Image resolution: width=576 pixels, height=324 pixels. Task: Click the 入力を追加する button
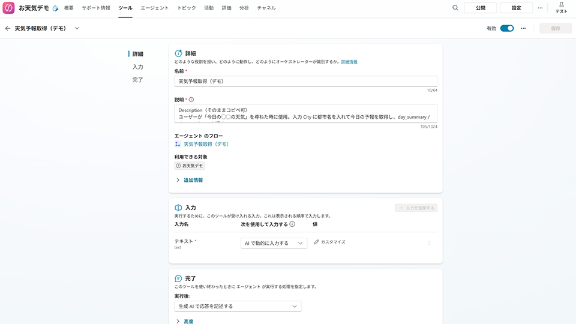(x=416, y=208)
